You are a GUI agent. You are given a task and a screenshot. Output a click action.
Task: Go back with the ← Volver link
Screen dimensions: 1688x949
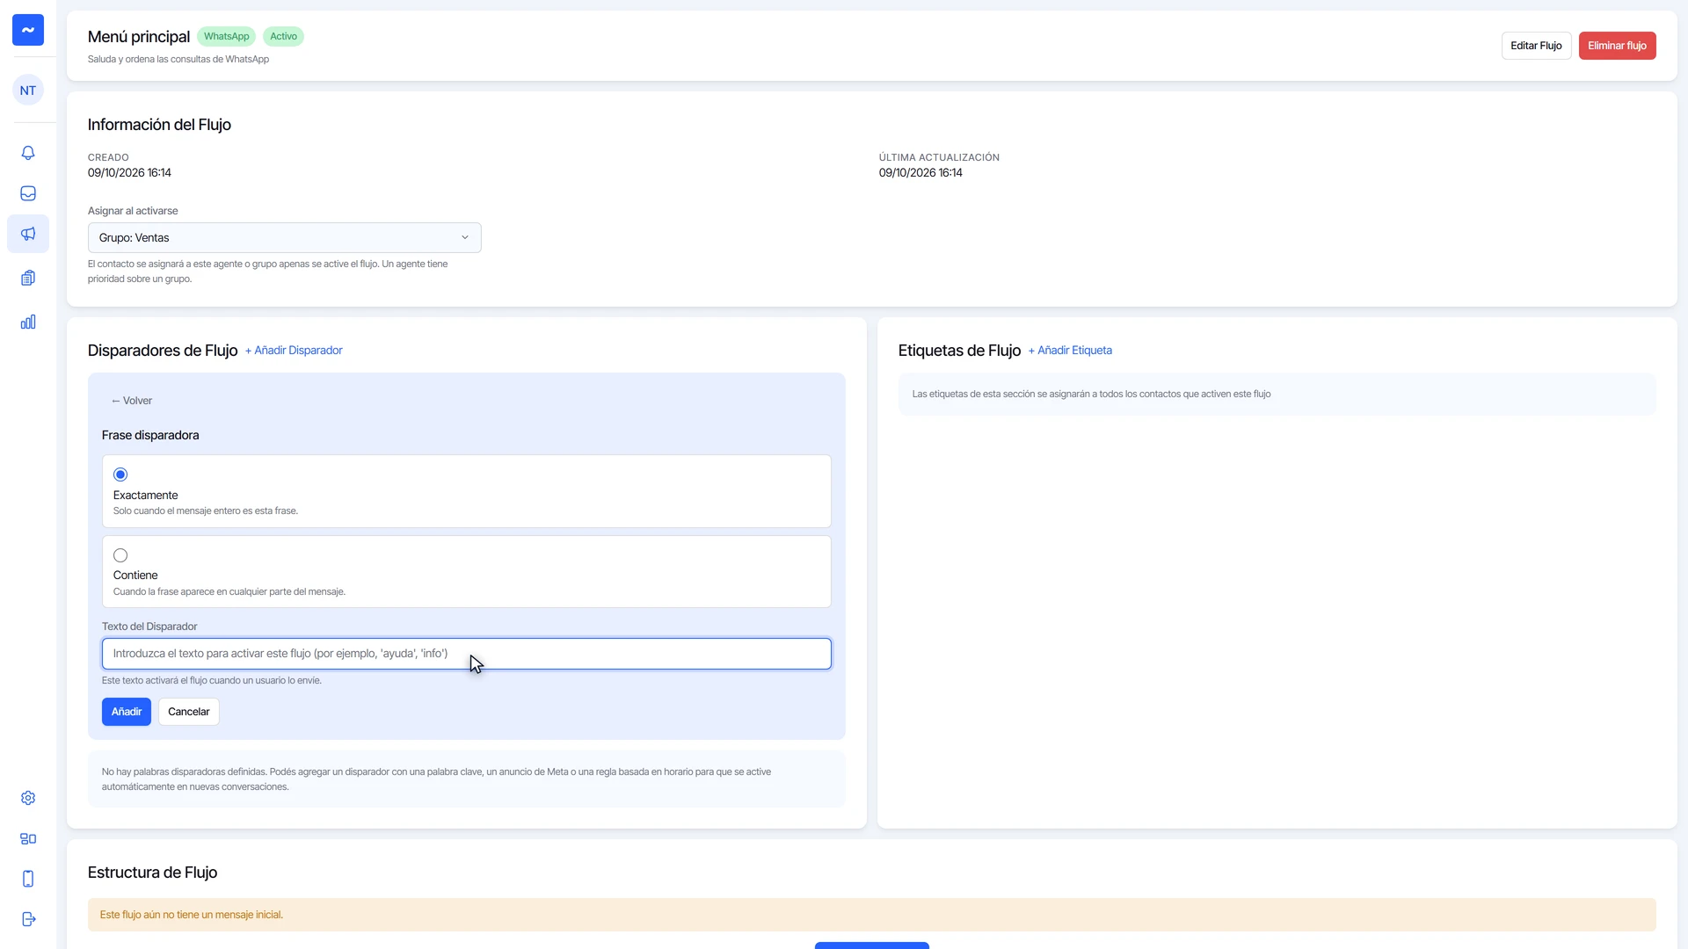[132, 401]
